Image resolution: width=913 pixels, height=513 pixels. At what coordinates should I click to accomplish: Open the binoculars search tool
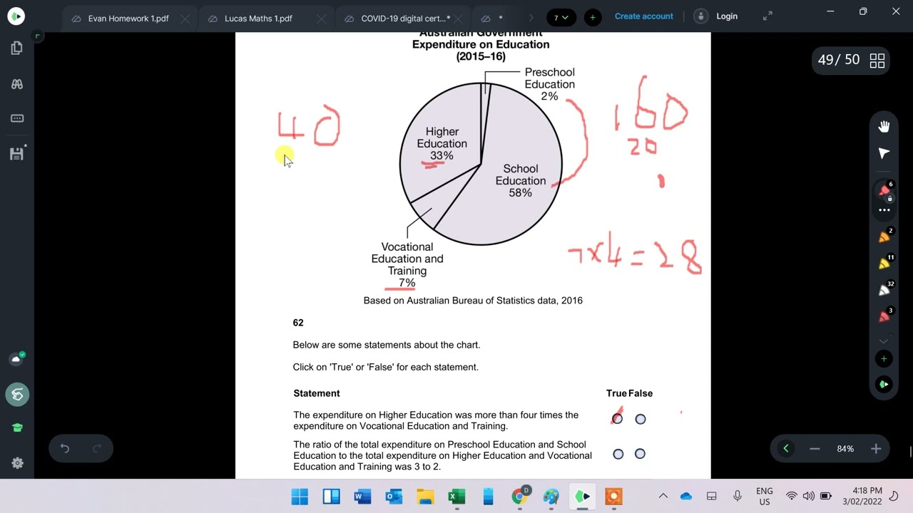tap(17, 84)
